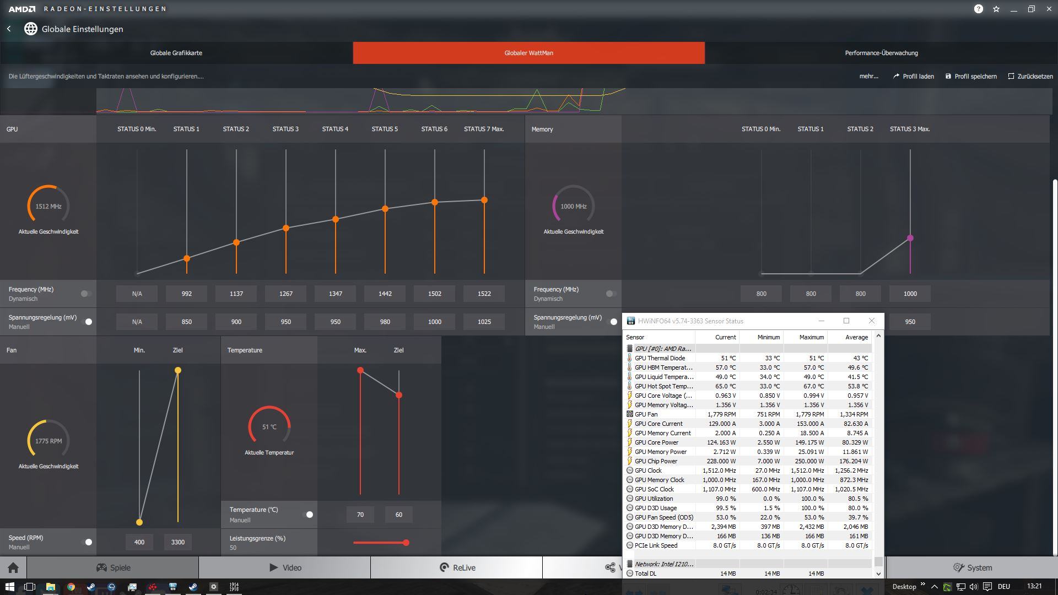This screenshot has height=595, width=1058.
Task: Click the green tray icon beside network
Action: (x=947, y=587)
